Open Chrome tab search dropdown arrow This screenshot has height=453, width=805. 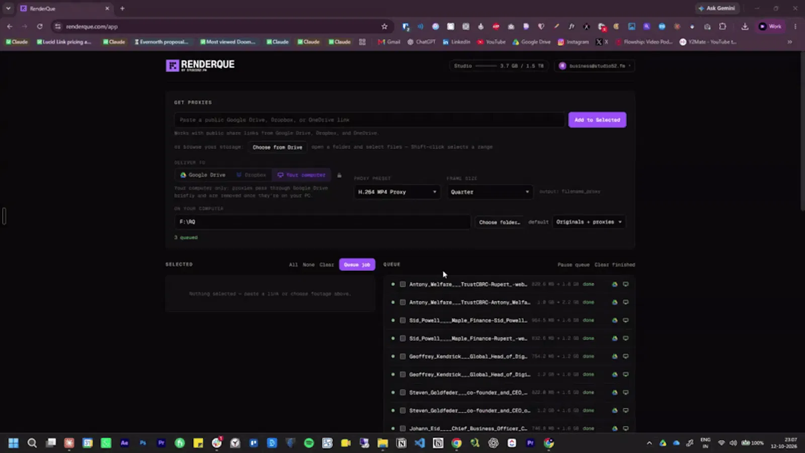point(8,9)
